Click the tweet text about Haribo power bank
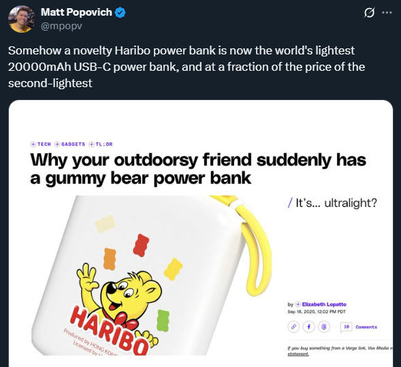Image resolution: width=401 pixels, height=367 pixels. (187, 67)
